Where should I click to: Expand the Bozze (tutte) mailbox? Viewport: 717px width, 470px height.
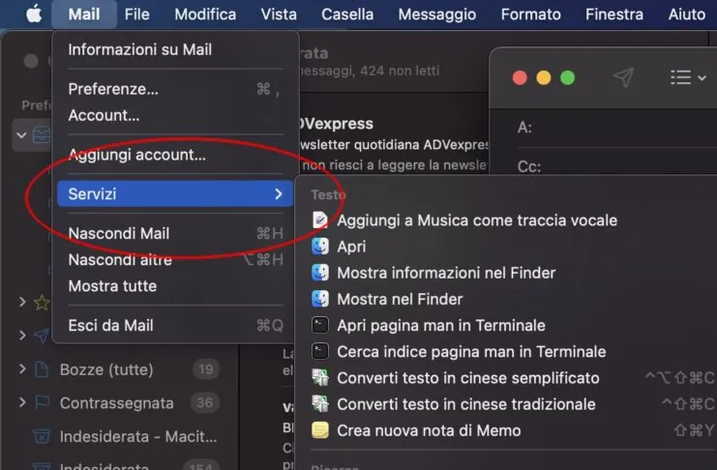[22, 368]
